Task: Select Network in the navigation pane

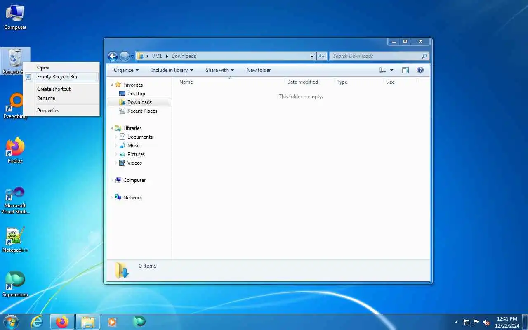Action: pyautogui.click(x=132, y=198)
